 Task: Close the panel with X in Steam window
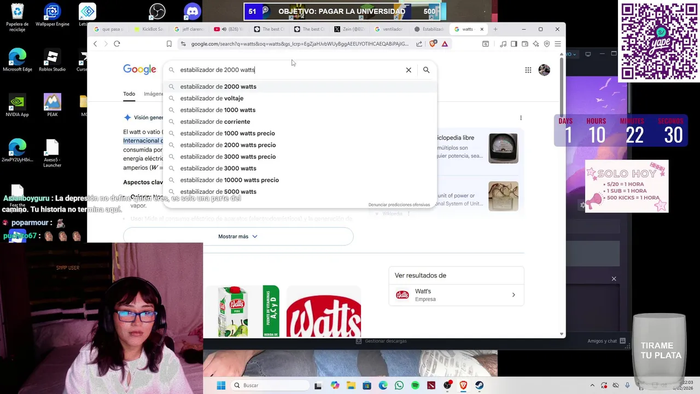[614, 279]
